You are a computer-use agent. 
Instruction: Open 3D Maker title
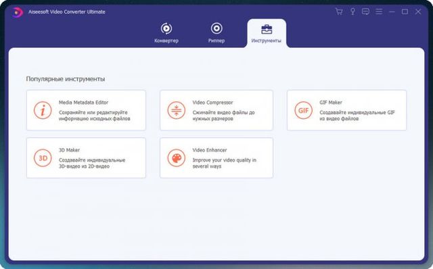[x=69, y=150]
